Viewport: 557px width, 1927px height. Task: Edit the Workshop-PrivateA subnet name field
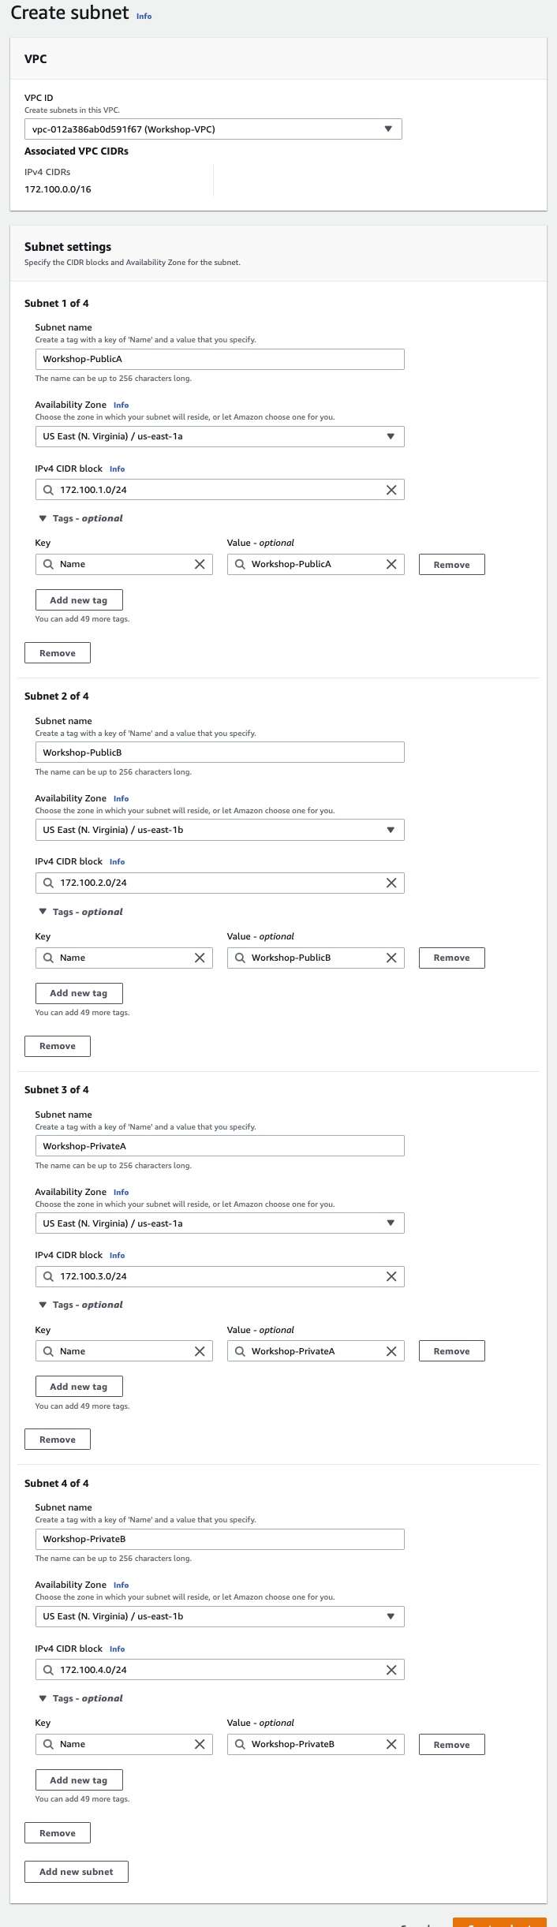219,1146
